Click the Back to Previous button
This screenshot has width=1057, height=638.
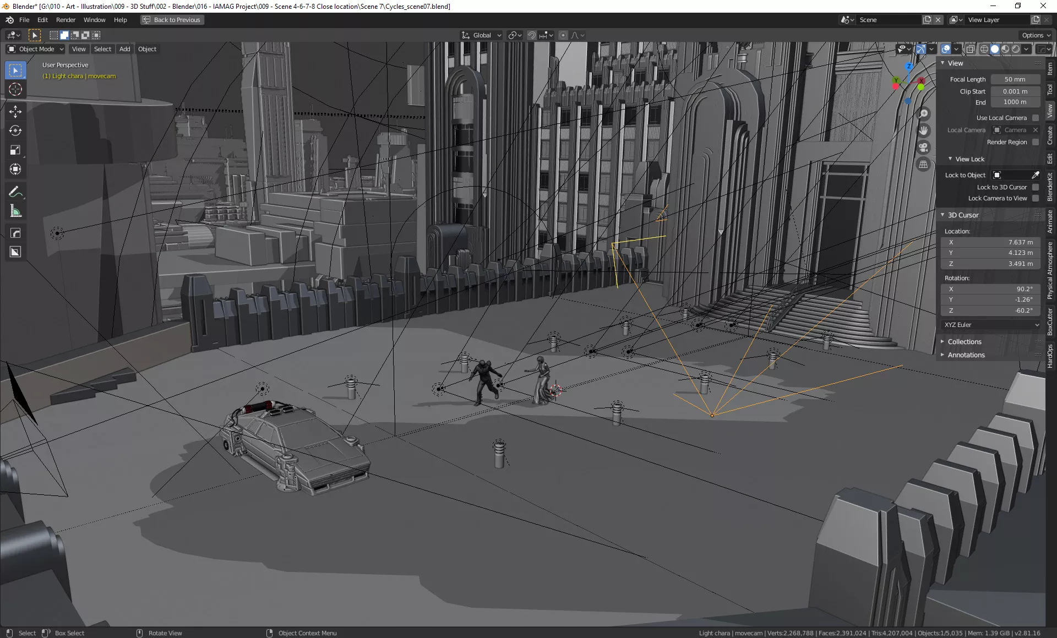pos(172,20)
